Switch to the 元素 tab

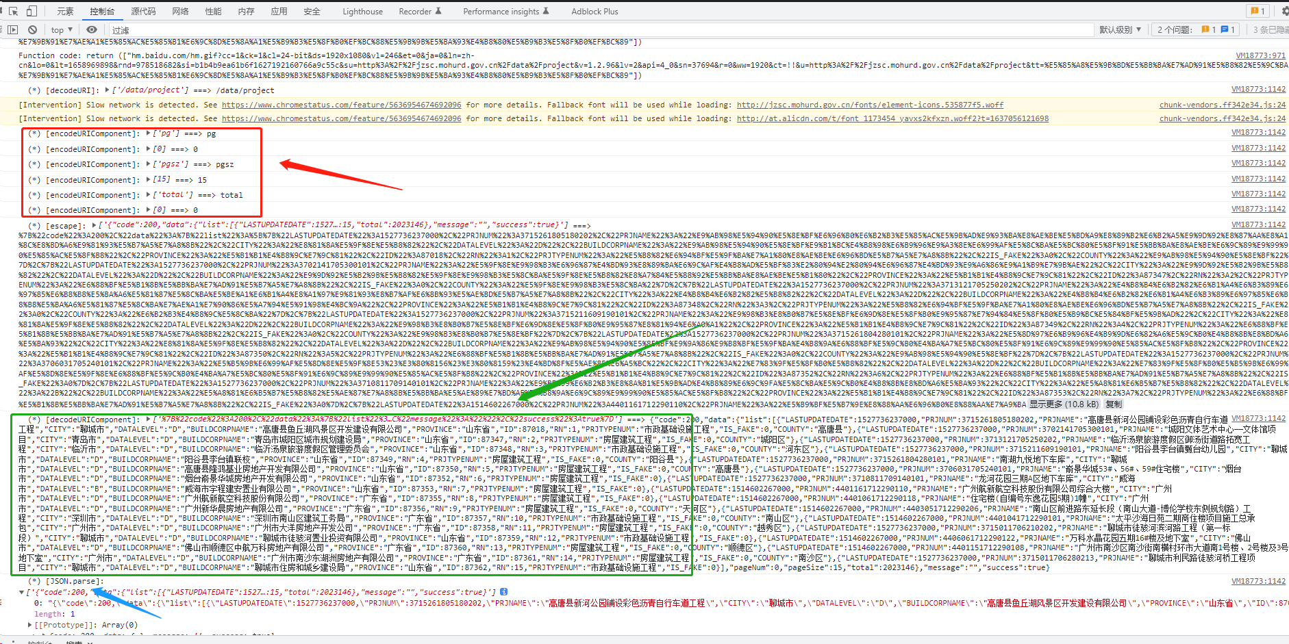click(65, 11)
